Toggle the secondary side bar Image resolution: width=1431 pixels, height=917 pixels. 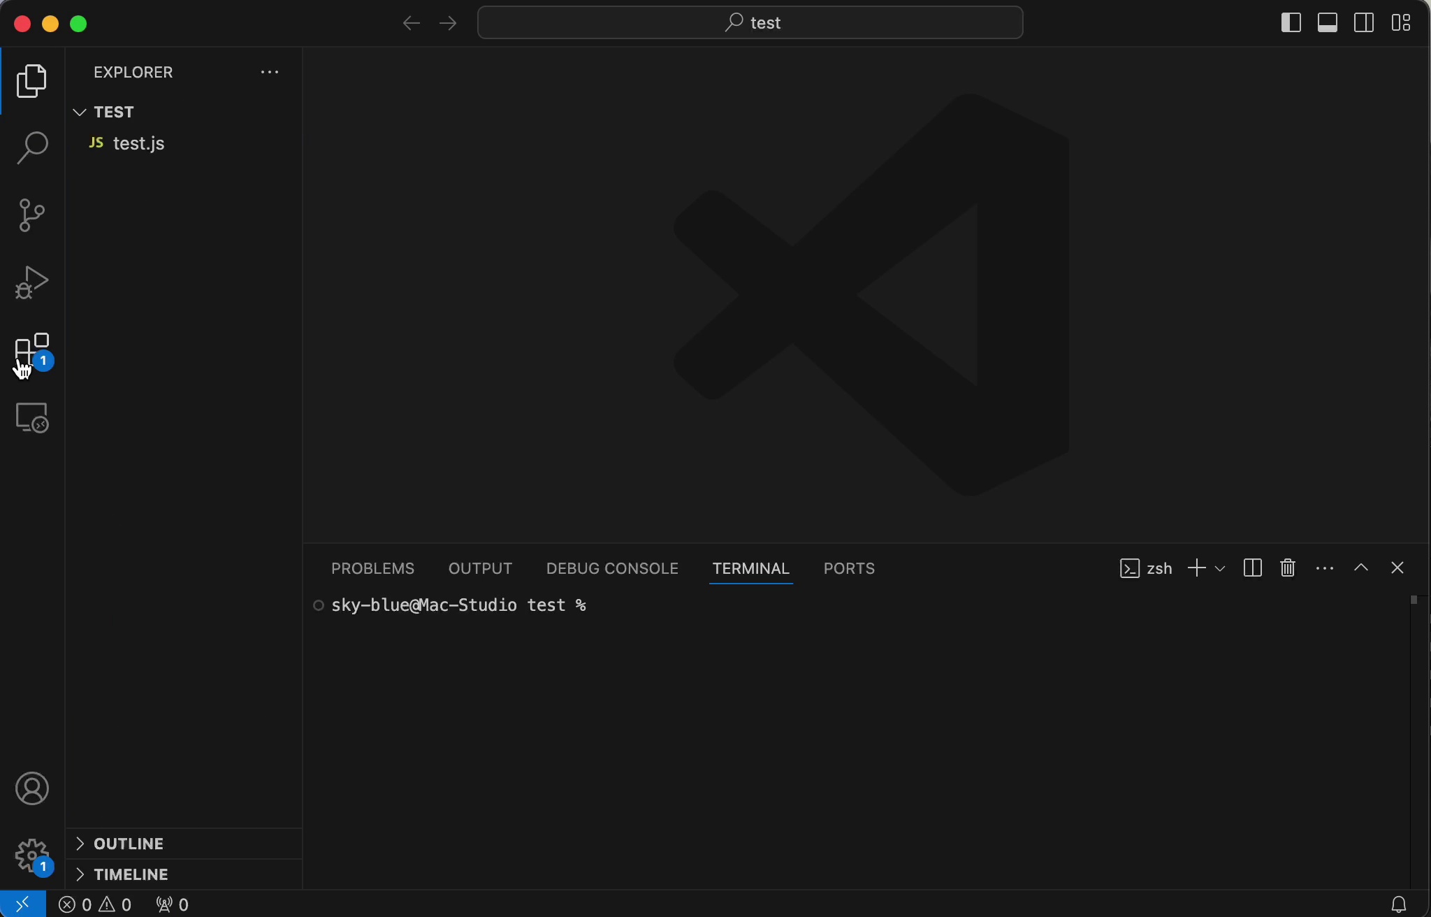click(1364, 22)
